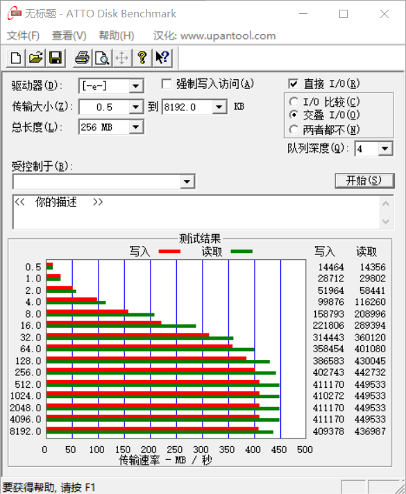Screen dimensions: 406x494
Task: Select the I/O 比较 radio button
Action: (x=294, y=101)
